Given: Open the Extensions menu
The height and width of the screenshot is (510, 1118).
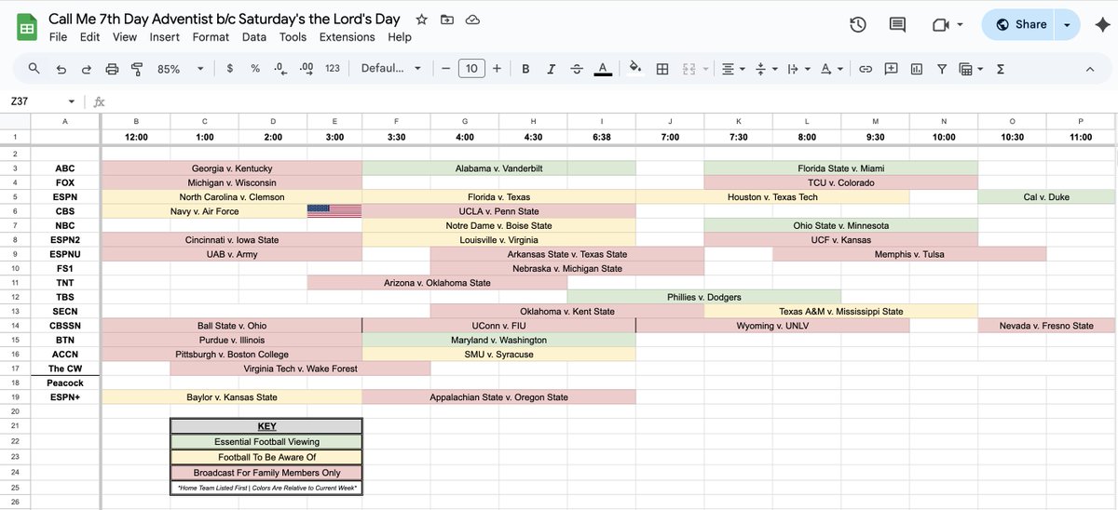Looking at the screenshot, I should click(x=347, y=37).
